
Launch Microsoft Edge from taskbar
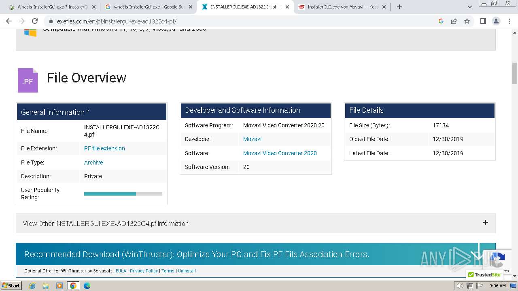(x=87, y=286)
